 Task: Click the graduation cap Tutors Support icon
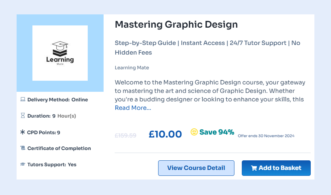point(22,164)
